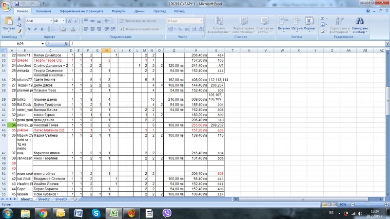The image size is (390, 219).
Task: Click Изтрий to delete cells
Action: tap(296, 25)
